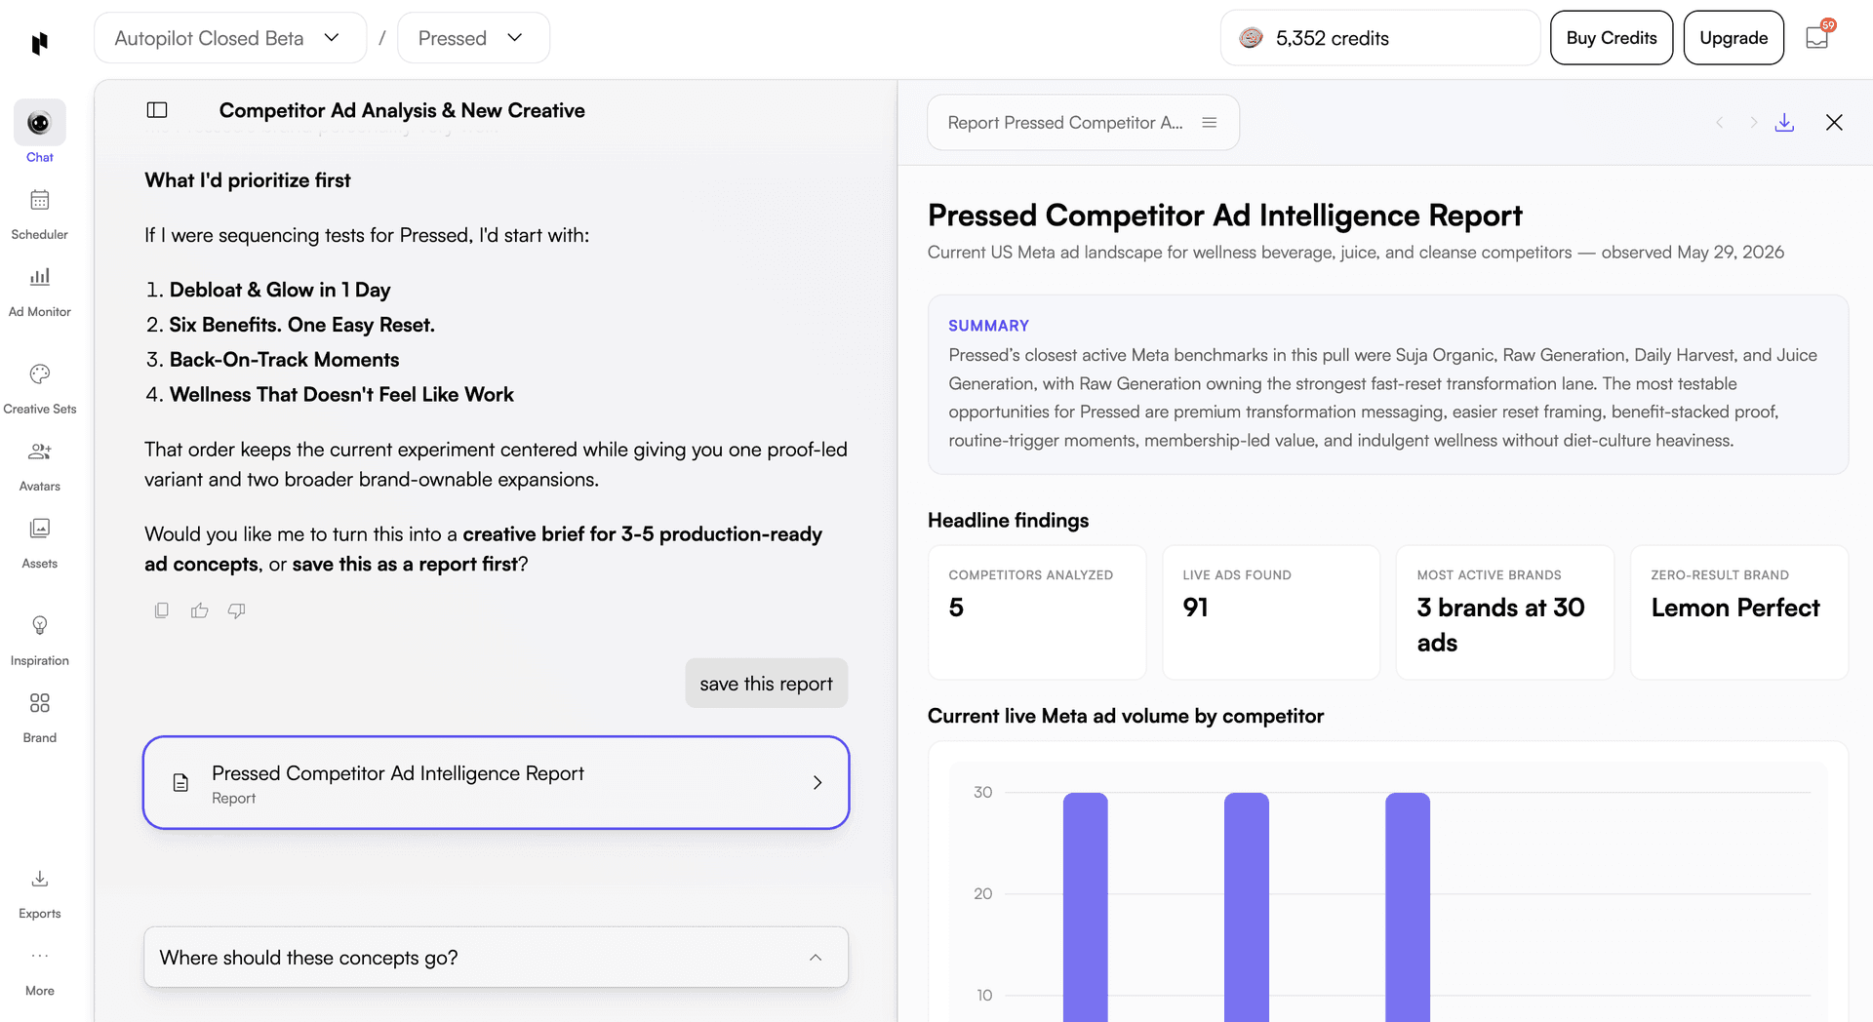This screenshot has width=1873, height=1022.
Task: Open the Assets library
Action: (x=40, y=543)
